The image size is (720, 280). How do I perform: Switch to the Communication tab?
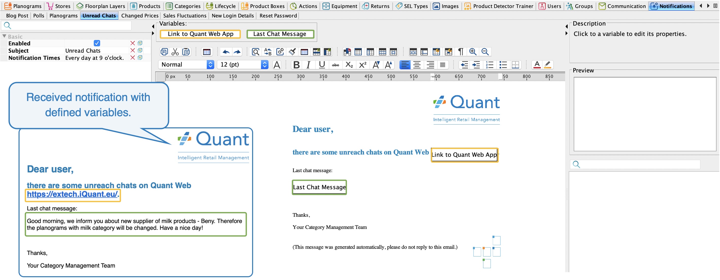tap(622, 6)
